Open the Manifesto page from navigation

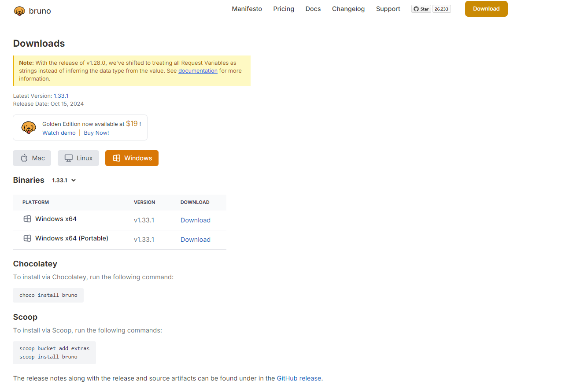tap(247, 9)
